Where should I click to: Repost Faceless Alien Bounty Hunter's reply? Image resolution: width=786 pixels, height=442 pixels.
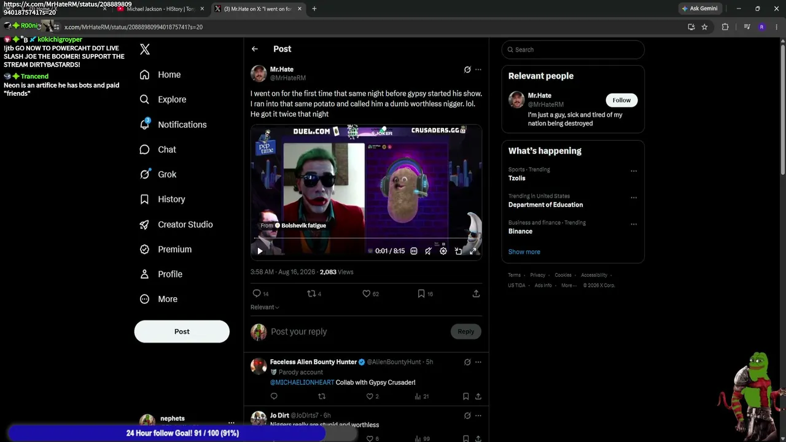(322, 397)
